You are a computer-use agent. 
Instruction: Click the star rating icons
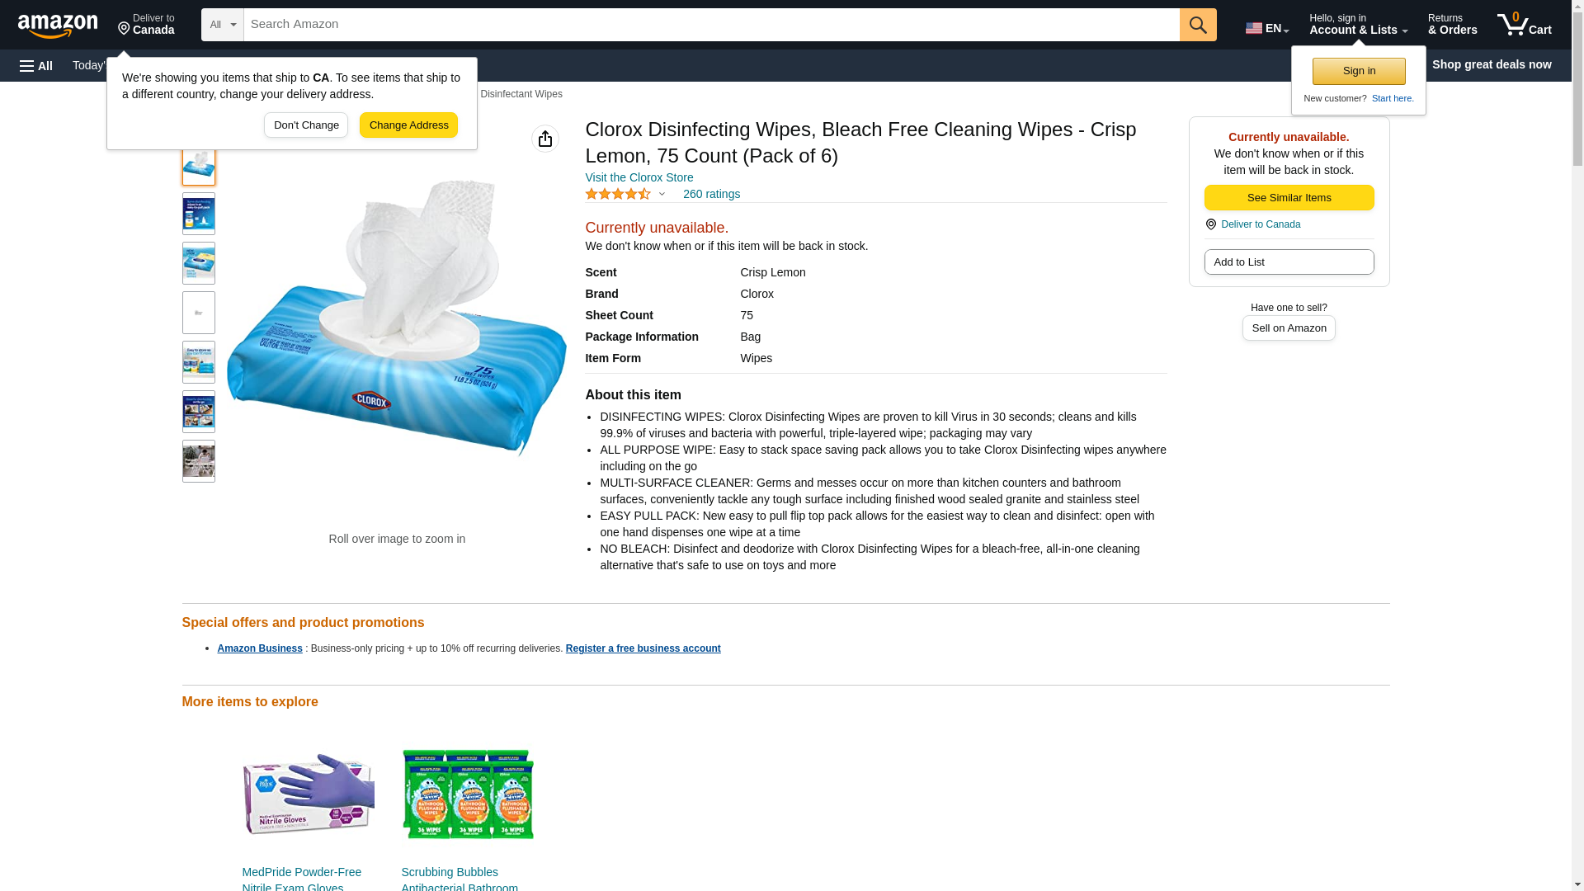point(618,194)
